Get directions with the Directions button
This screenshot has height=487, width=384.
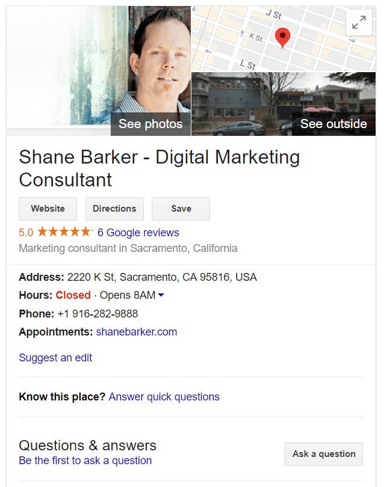pos(114,209)
